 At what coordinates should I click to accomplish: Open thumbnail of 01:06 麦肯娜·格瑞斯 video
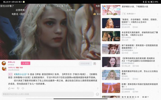pyautogui.click(x=111, y=62)
